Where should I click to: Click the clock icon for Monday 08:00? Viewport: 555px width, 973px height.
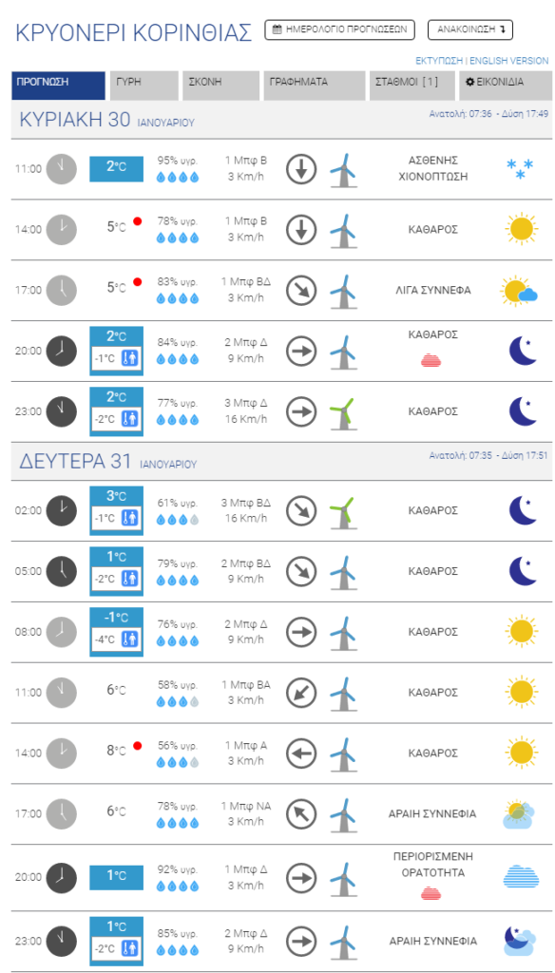(x=62, y=632)
